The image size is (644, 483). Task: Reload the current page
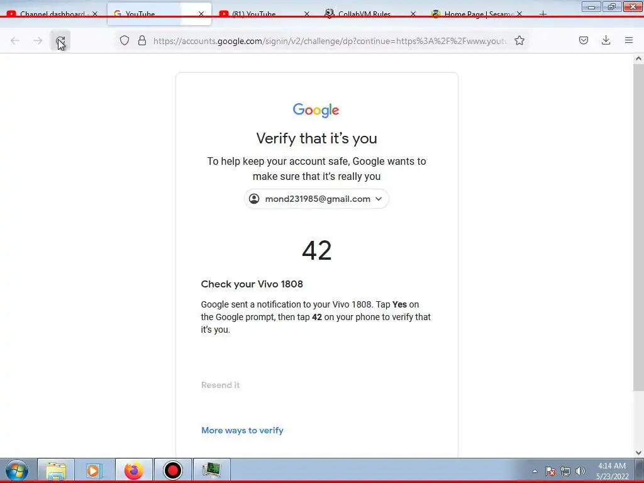tap(60, 41)
